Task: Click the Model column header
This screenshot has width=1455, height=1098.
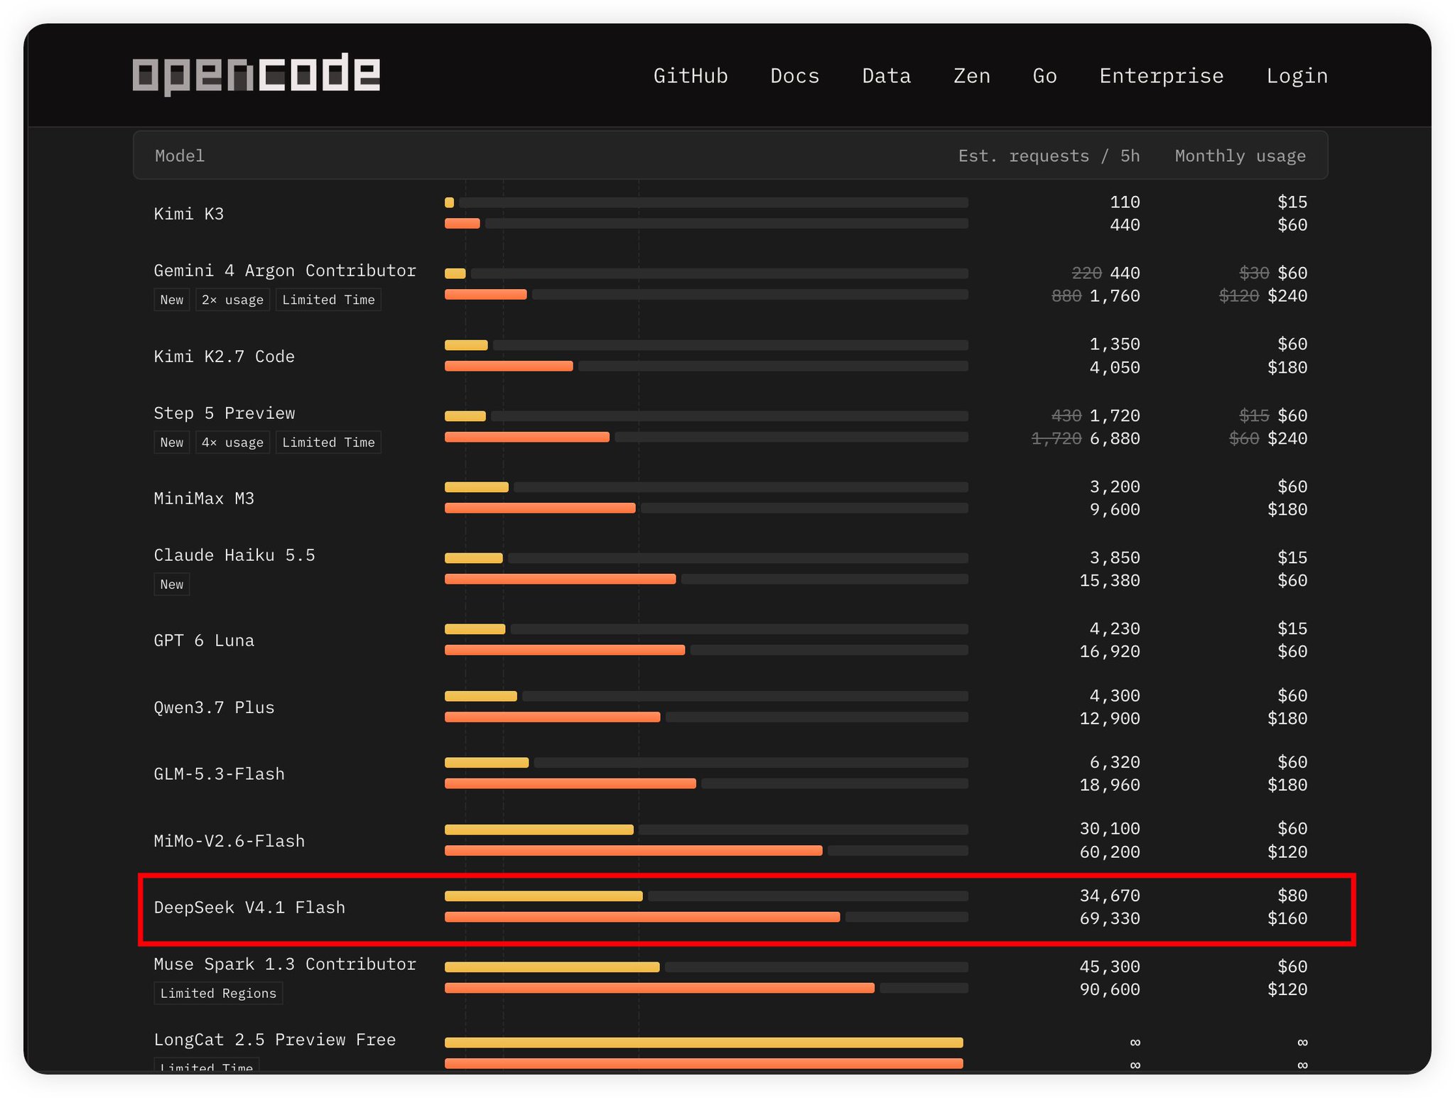Action: click(x=180, y=156)
